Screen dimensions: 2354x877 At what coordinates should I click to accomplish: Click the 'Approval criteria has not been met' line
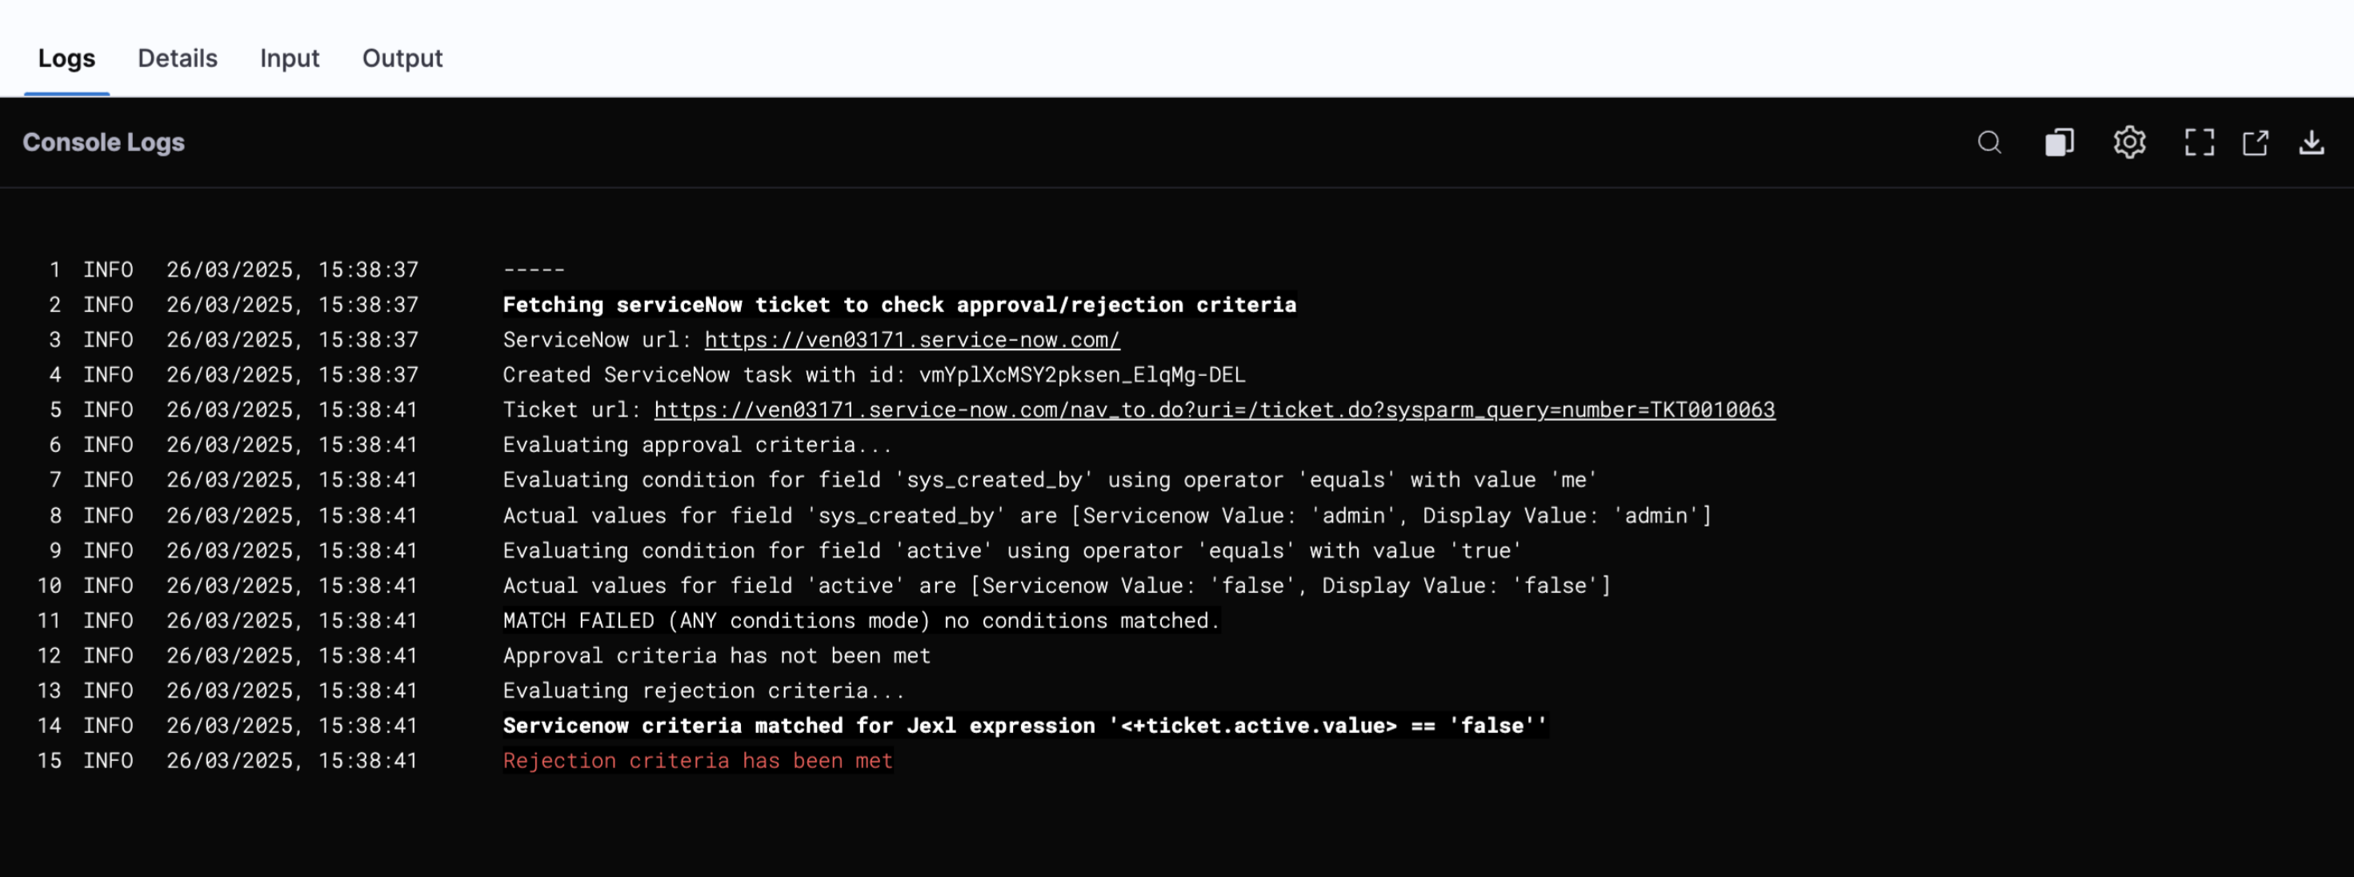715,656
